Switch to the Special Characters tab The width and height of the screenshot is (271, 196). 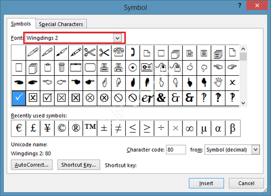tap(61, 24)
